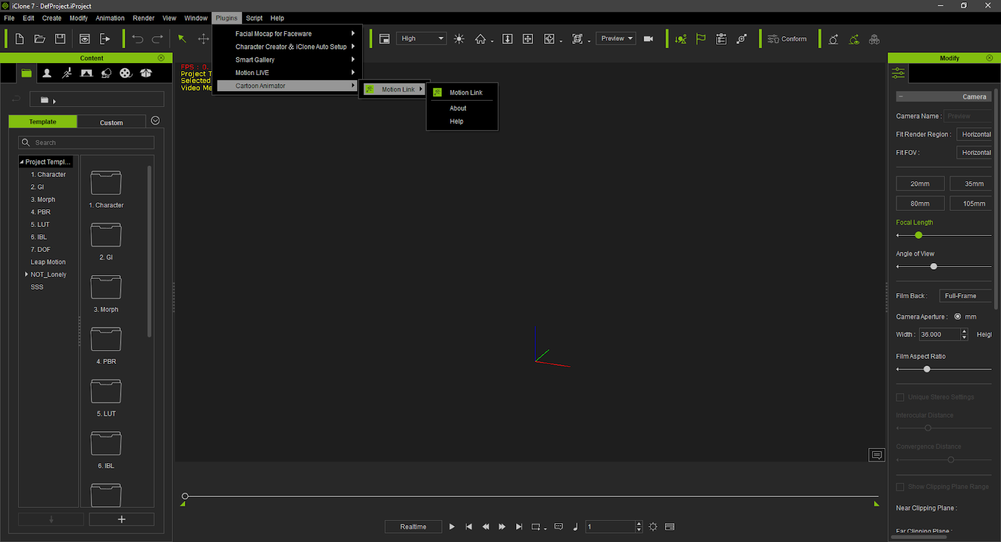This screenshot has width=1001, height=542.
Task: Click the Undo arrow icon
Action: coord(138,39)
